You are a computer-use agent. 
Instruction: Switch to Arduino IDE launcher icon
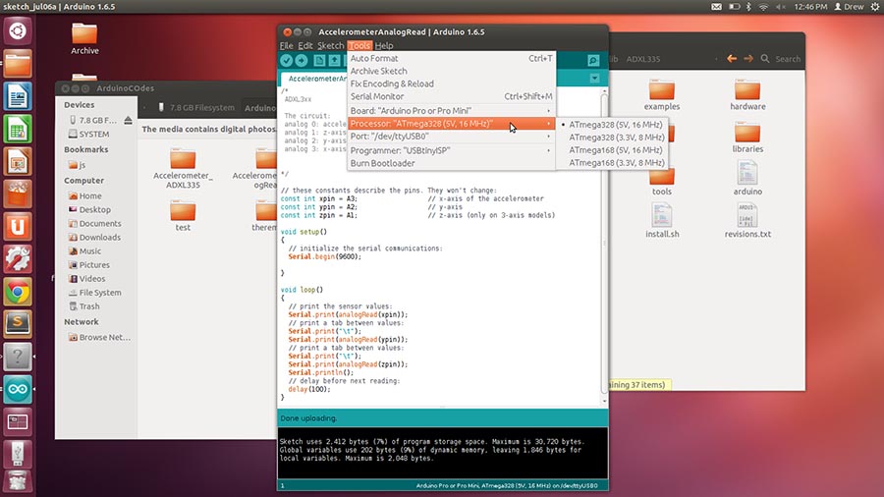click(x=18, y=389)
